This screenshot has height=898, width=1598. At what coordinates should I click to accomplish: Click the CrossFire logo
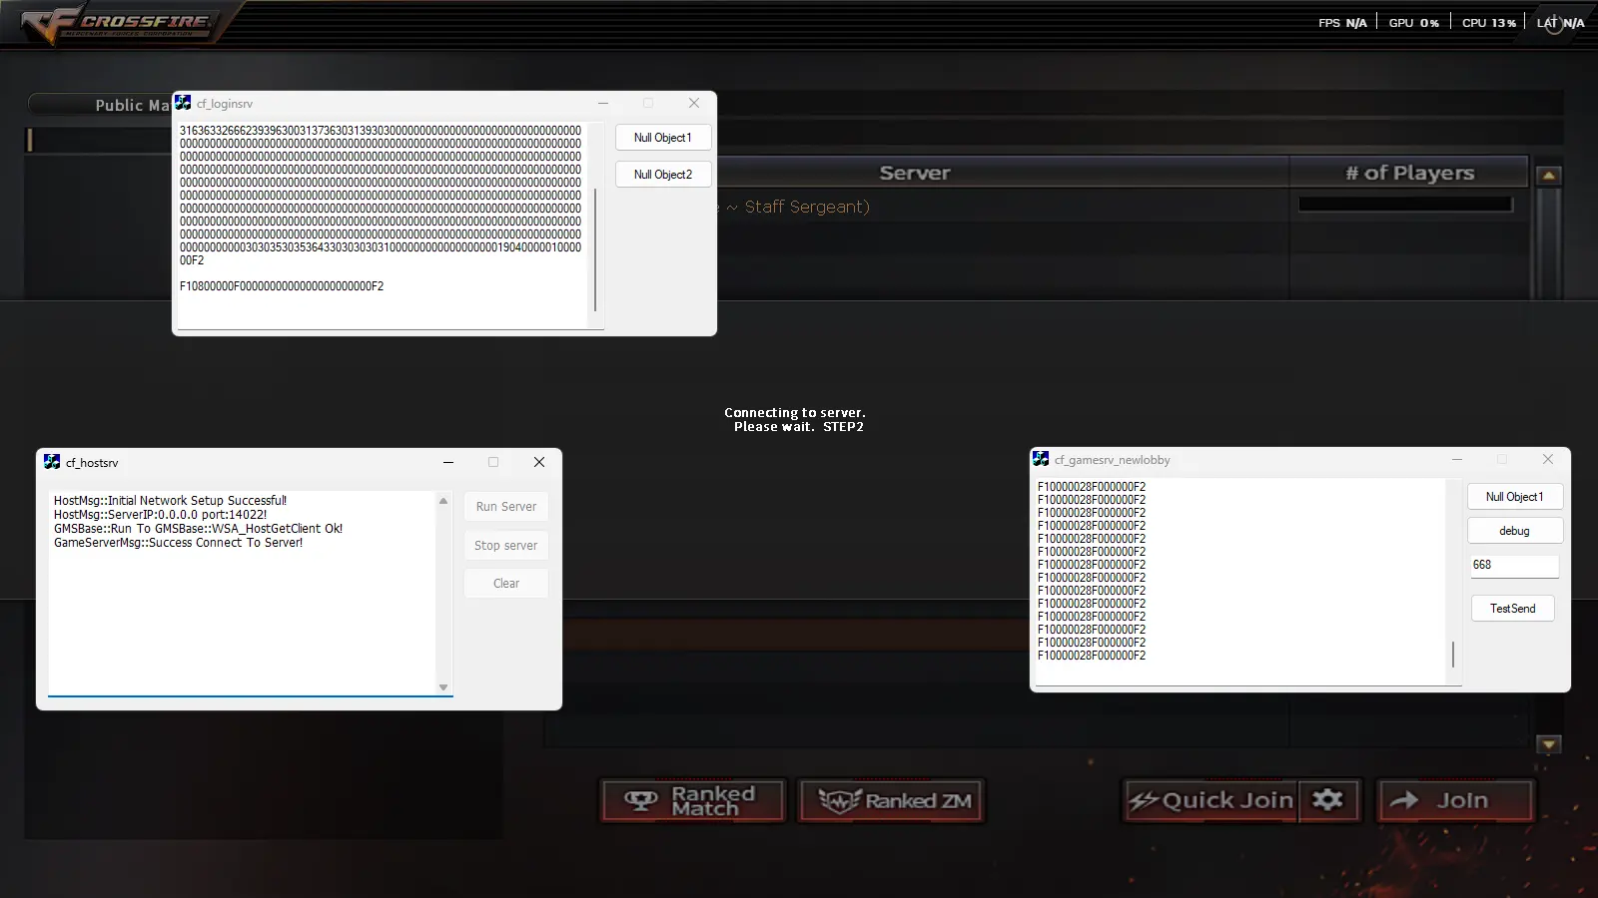point(118,25)
